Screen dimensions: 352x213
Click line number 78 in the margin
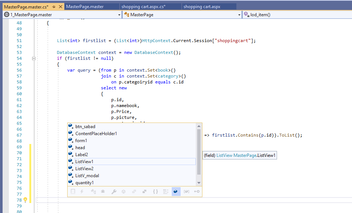click(19, 200)
